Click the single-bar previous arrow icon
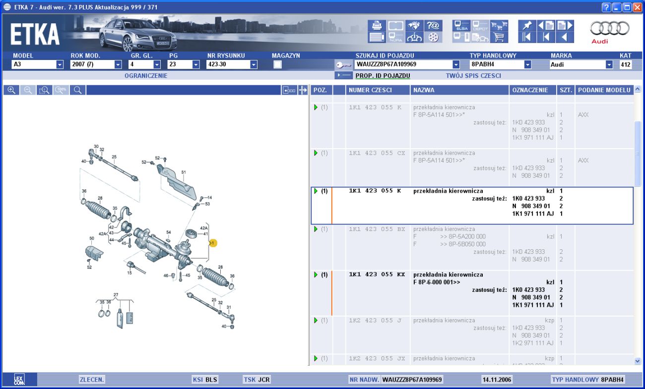 546,37
